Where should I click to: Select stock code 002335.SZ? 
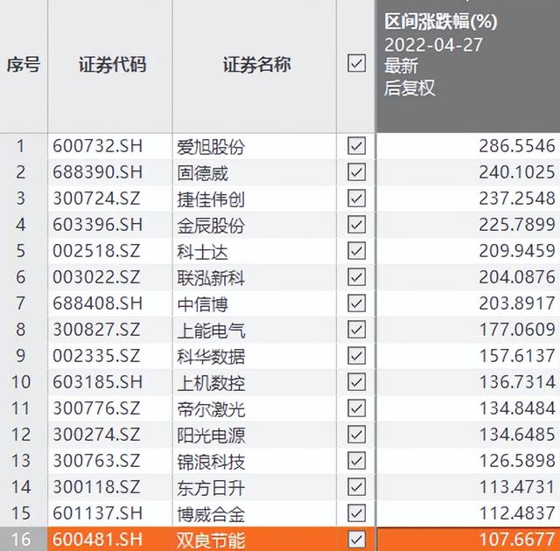(96, 356)
